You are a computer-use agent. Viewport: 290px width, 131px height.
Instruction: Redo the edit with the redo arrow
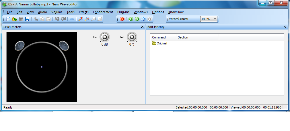(x=63, y=19)
